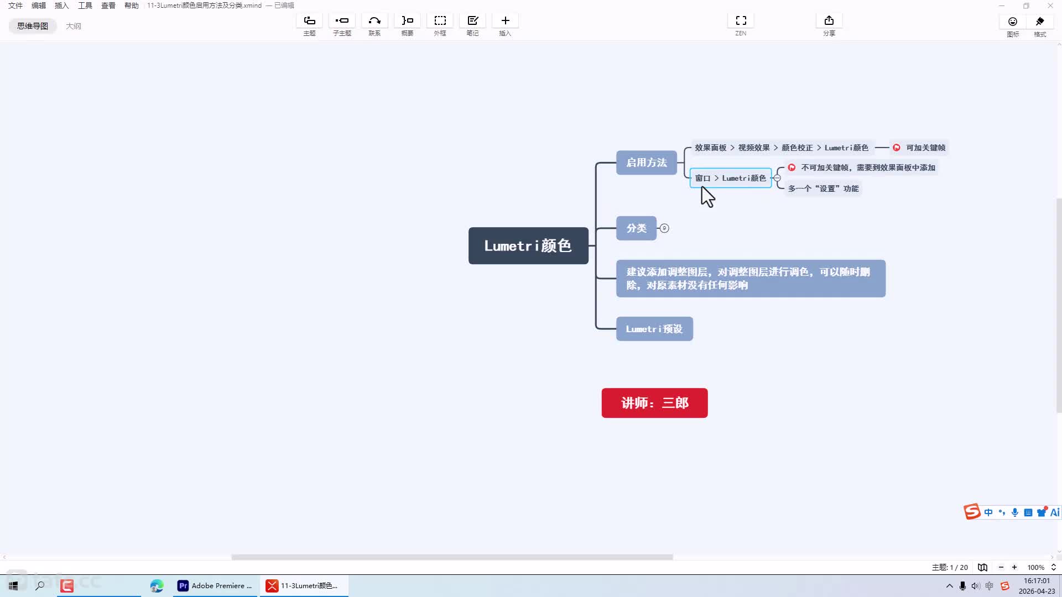
Task: Expand the 分类 branch with 9 subtopics
Action: click(x=664, y=228)
